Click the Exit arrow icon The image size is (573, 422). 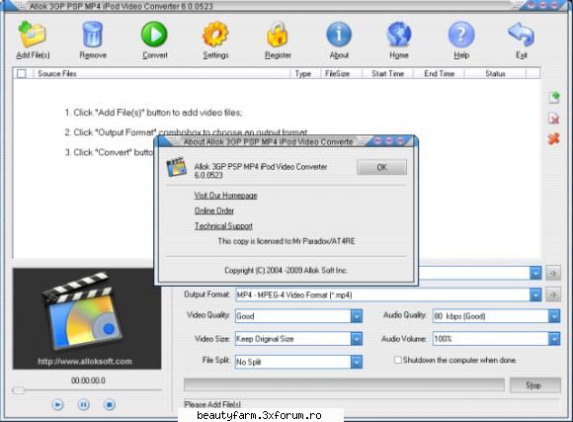pyautogui.click(x=521, y=34)
